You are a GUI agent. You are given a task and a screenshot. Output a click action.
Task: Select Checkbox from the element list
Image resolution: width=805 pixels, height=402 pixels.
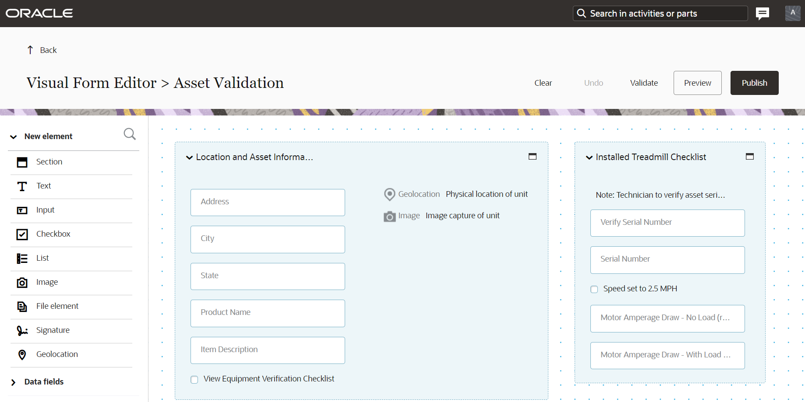[53, 234]
